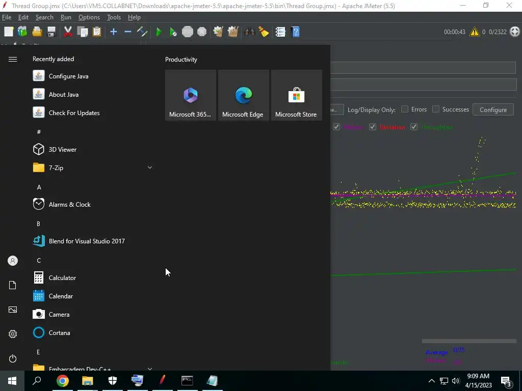This screenshot has width=522, height=391.
Task: Click the Open file folder icon
Action: pyautogui.click(x=37, y=32)
